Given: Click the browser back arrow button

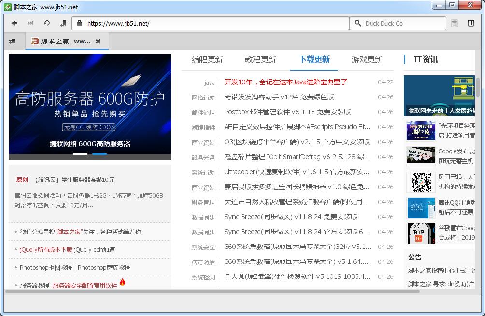Looking at the screenshot, I should pos(14,23).
